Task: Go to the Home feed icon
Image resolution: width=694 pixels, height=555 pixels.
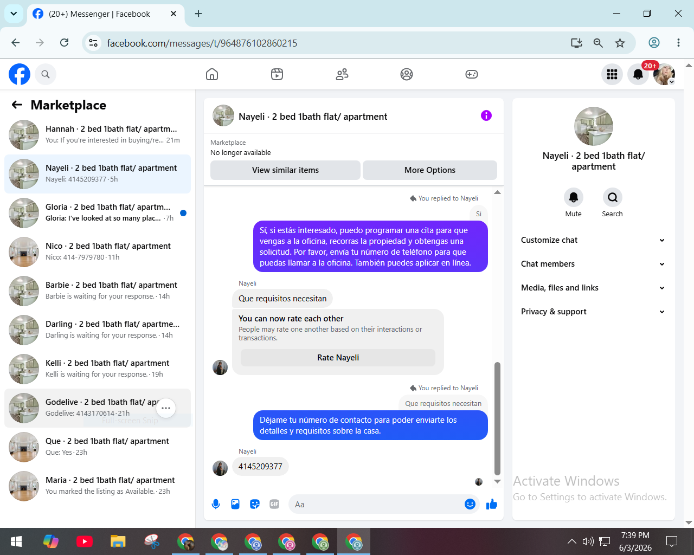Action: point(212,74)
